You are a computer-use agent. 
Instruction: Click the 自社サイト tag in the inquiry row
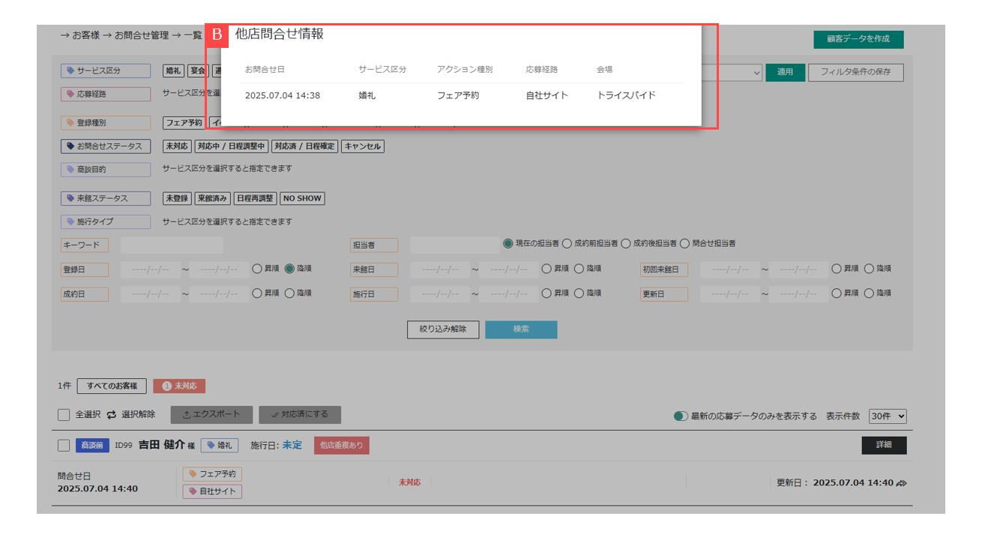212,491
